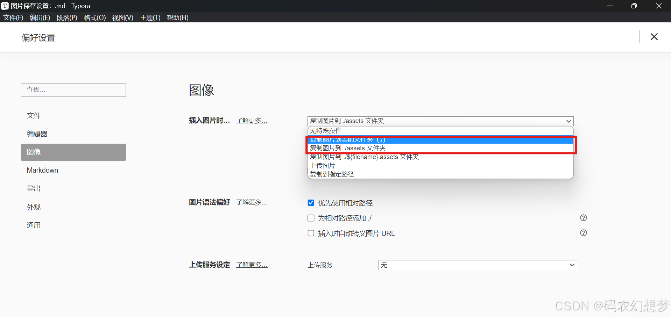Image resolution: width=671 pixels, height=317 pixels.
Task: Open help icon for 插入时自动转义图片 URL
Action: tap(583, 233)
